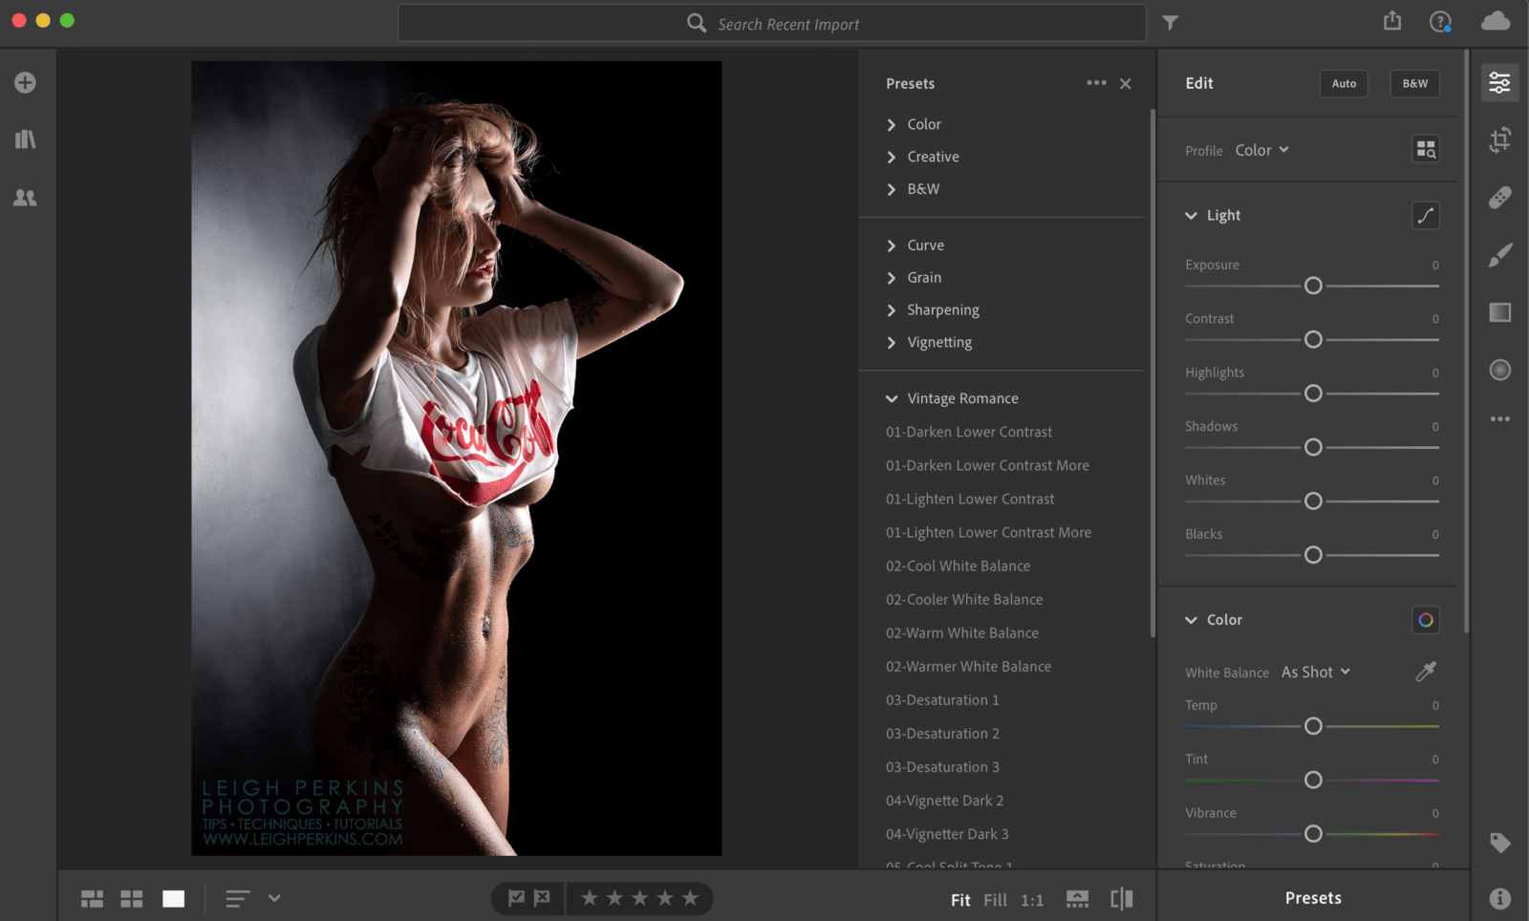Apply 01-Darken Lower Contrast preset

(x=969, y=432)
